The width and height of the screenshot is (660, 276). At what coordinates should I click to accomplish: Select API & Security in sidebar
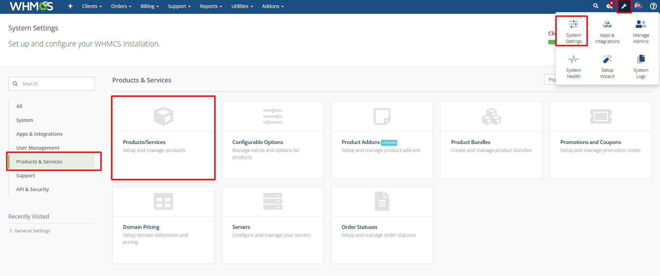click(33, 189)
